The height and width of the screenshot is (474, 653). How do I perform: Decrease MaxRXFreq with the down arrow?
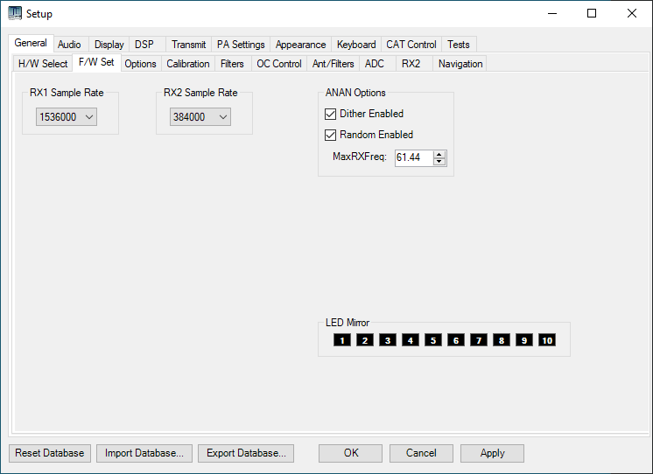(x=439, y=162)
